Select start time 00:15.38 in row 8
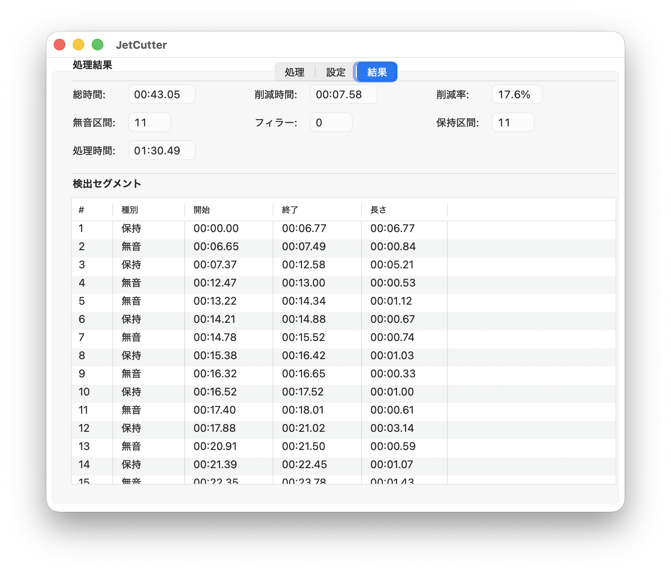The width and height of the screenshot is (671, 573). coord(215,355)
